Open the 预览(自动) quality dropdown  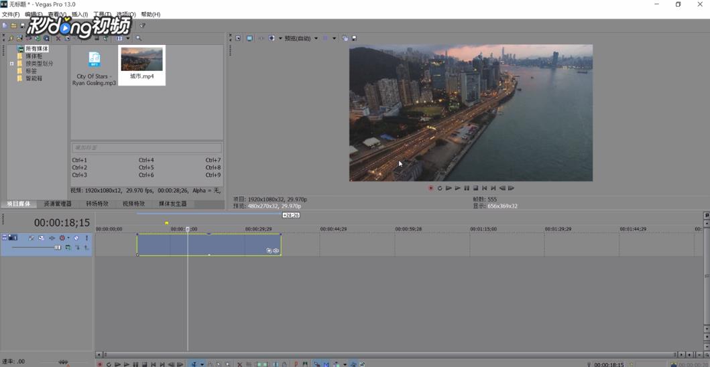(x=301, y=38)
